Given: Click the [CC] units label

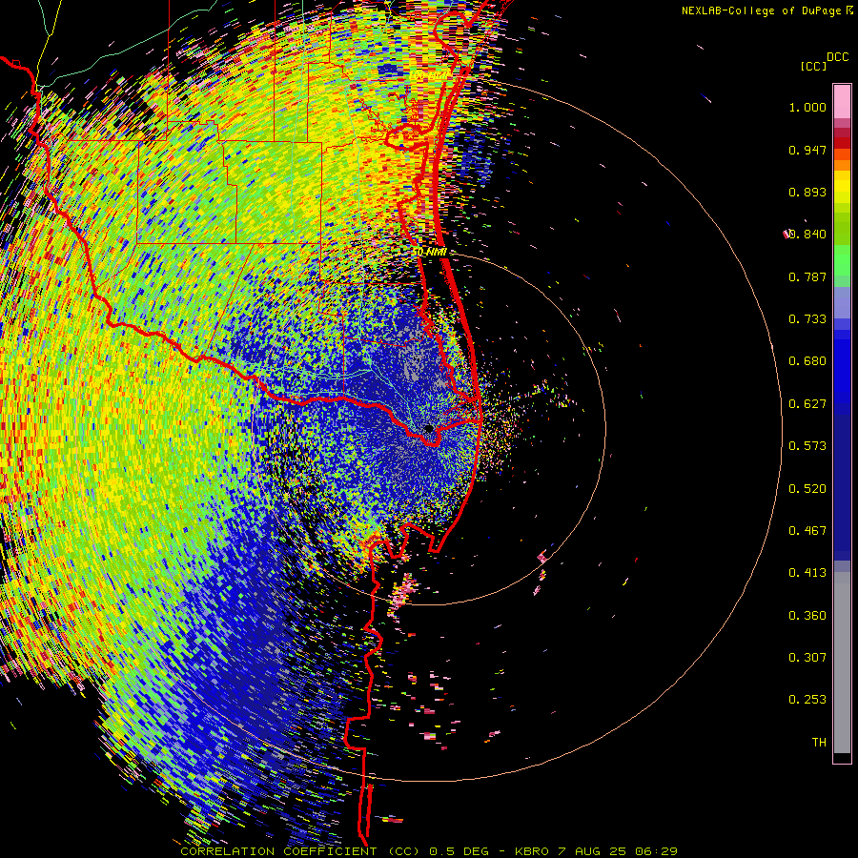Looking at the screenshot, I should (x=813, y=66).
